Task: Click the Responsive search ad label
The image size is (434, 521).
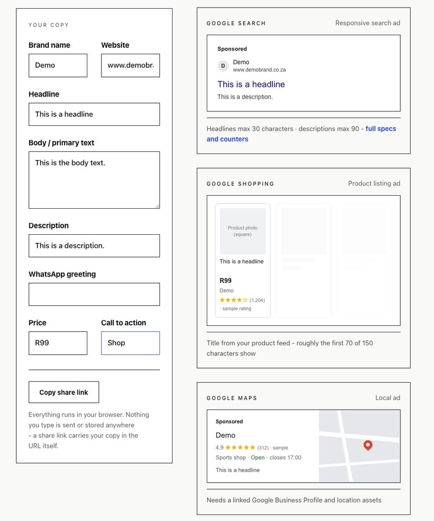Action: coord(367,23)
